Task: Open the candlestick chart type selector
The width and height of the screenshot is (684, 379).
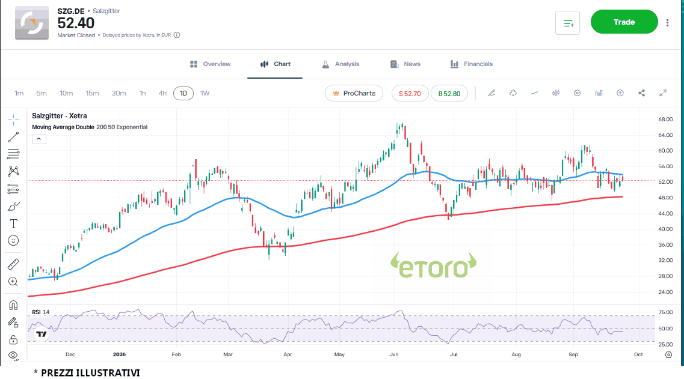Action: (x=556, y=92)
